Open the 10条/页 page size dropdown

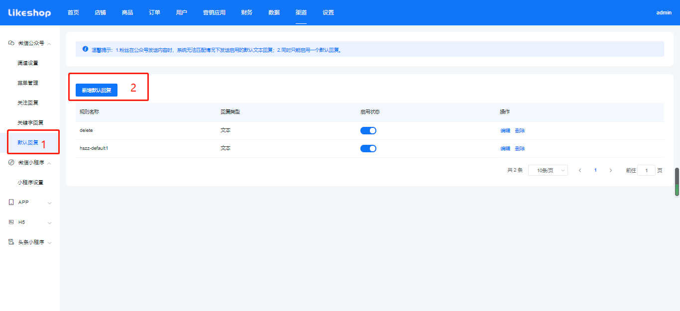tap(548, 170)
